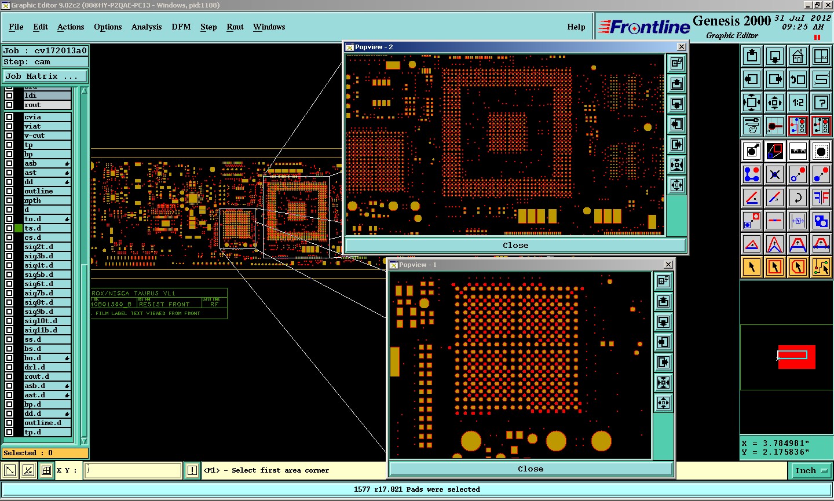
Task: Click the question mark help icon
Action: pyautogui.click(x=821, y=103)
